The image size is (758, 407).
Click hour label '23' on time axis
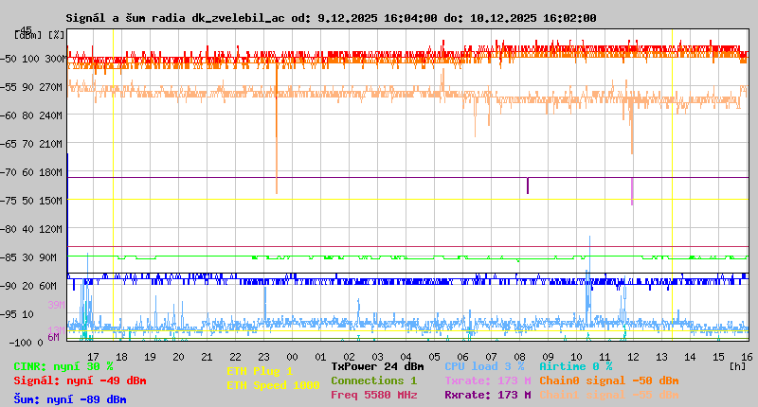coord(264,357)
